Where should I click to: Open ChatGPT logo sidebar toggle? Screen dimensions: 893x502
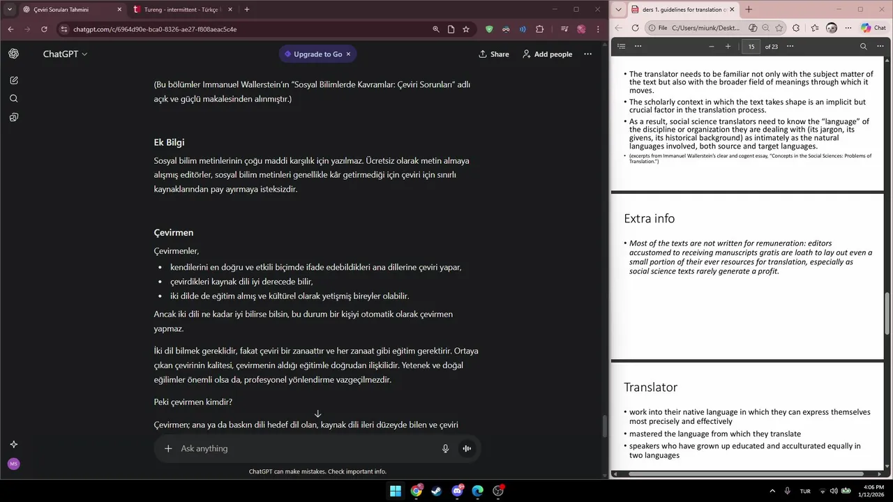pos(14,54)
